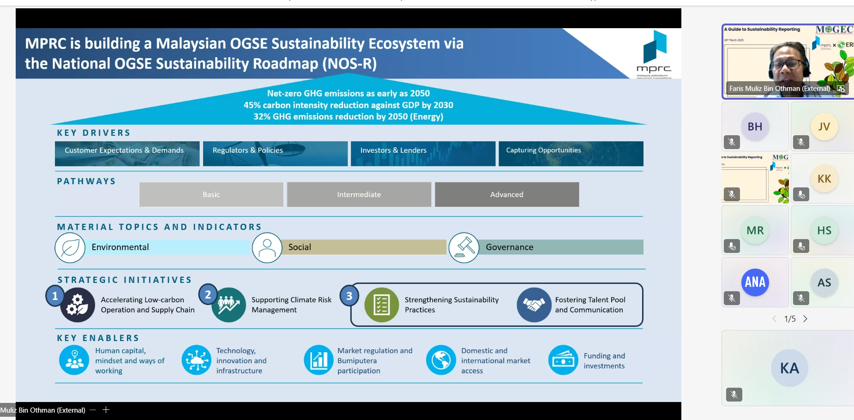Click Human capital enabler icon
Screen dimensions: 854x420
pyautogui.click(x=74, y=360)
